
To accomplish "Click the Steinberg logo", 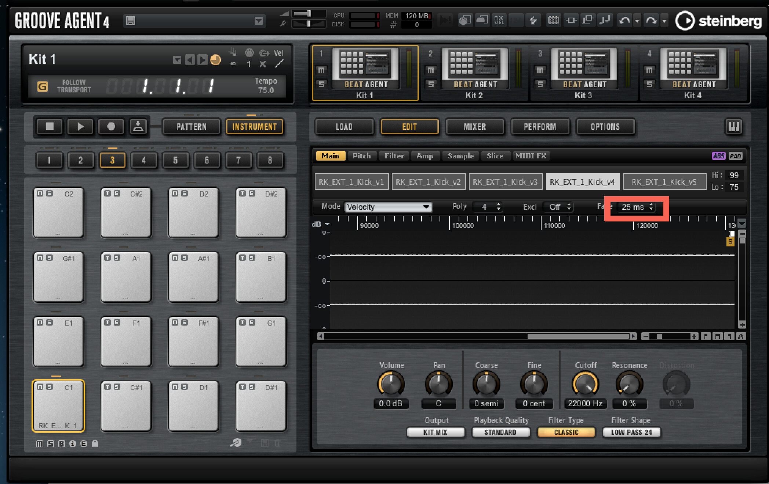I will point(719,21).
